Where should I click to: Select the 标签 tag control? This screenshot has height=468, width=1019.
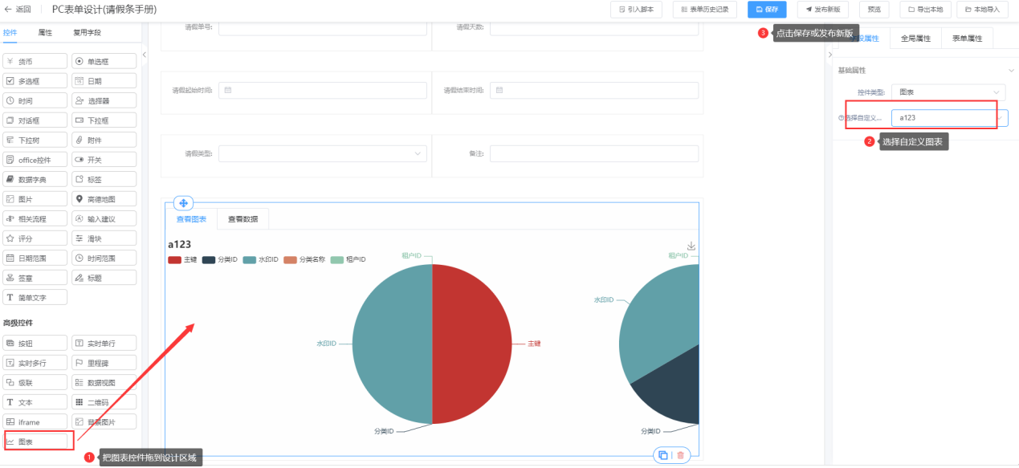click(x=104, y=179)
